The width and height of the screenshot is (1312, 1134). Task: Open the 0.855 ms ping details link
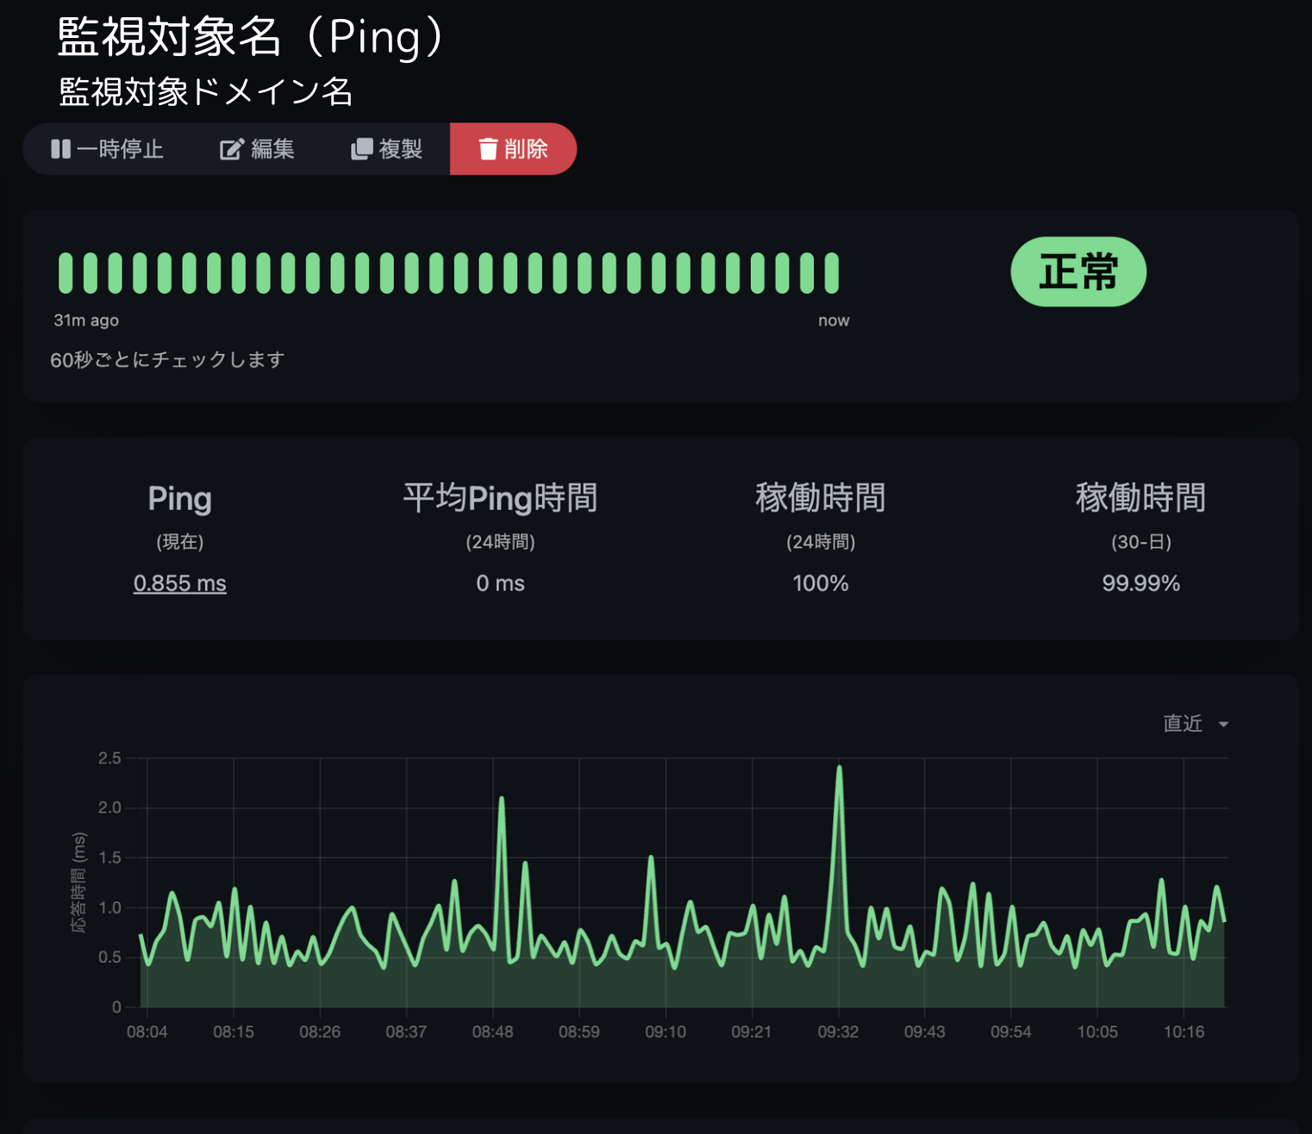[179, 583]
